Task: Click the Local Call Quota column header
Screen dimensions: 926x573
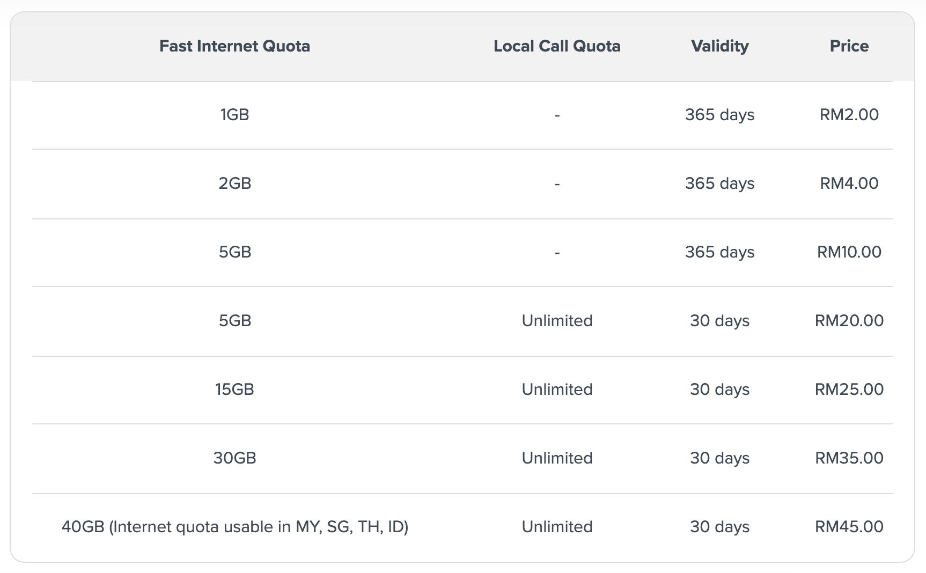Action: [557, 46]
